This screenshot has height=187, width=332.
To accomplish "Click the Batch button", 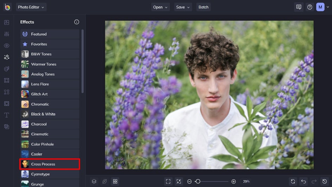I will click(x=204, y=7).
